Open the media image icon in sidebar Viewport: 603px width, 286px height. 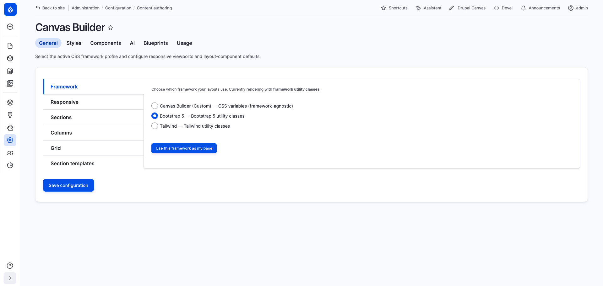coord(10,83)
